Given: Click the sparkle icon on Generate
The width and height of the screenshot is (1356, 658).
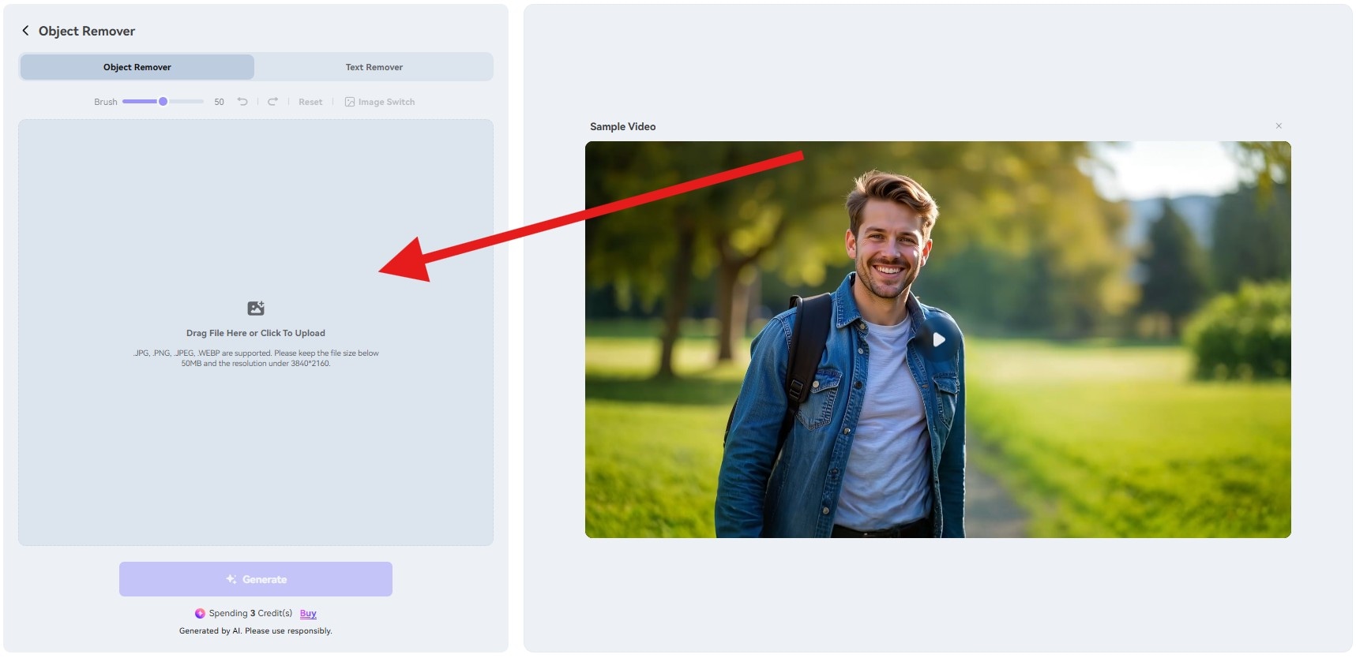Looking at the screenshot, I should pyautogui.click(x=231, y=579).
